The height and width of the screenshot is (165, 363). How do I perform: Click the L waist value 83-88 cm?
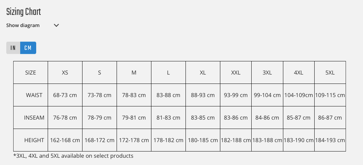point(168,95)
